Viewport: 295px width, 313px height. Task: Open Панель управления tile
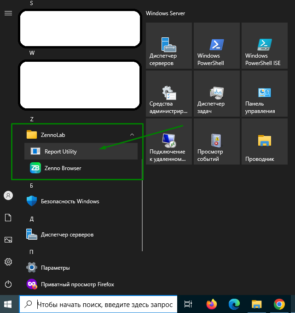(265, 94)
